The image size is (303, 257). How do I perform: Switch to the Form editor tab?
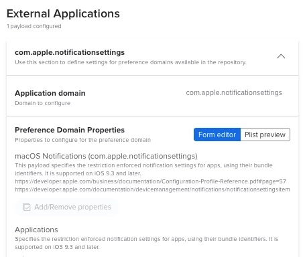click(217, 135)
